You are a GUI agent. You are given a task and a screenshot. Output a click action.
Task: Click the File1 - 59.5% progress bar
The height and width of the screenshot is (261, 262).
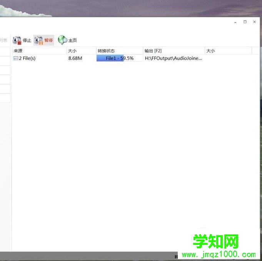(x=120, y=58)
